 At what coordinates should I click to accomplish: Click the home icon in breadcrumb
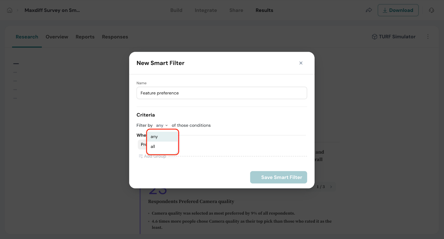[10, 10]
